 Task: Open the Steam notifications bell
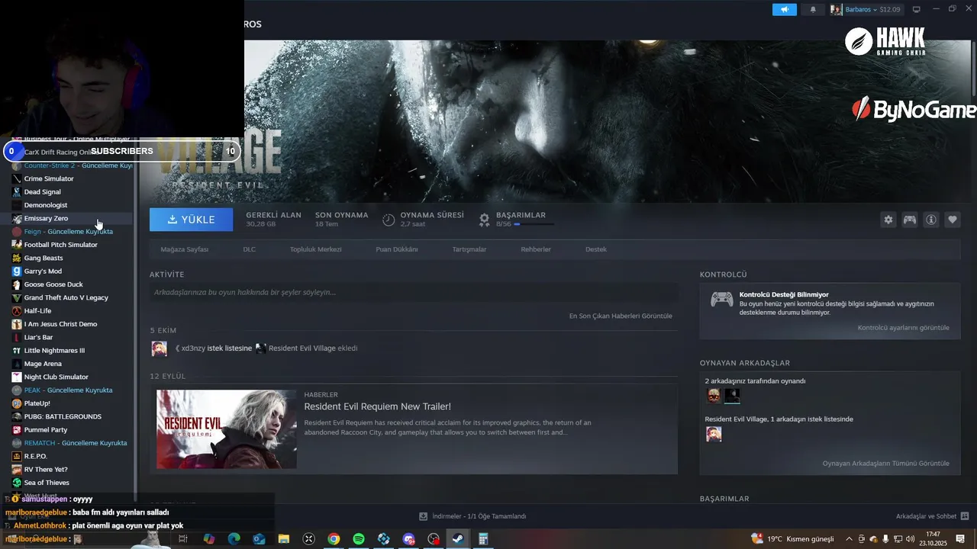click(813, 9)
